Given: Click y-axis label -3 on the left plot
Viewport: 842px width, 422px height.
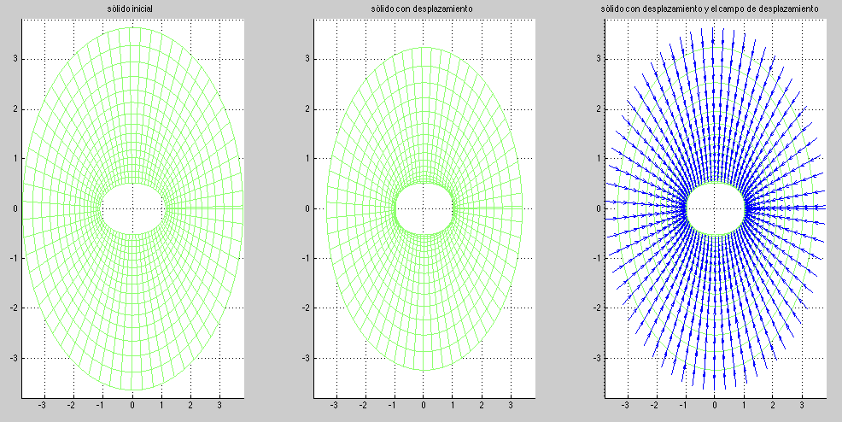Looking at the screenshot, I should click(13, 359).
